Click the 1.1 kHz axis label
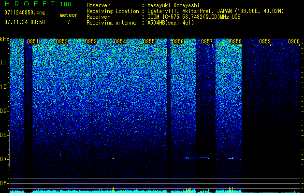Viewport: 304px width, 193px height. (4, 63)
